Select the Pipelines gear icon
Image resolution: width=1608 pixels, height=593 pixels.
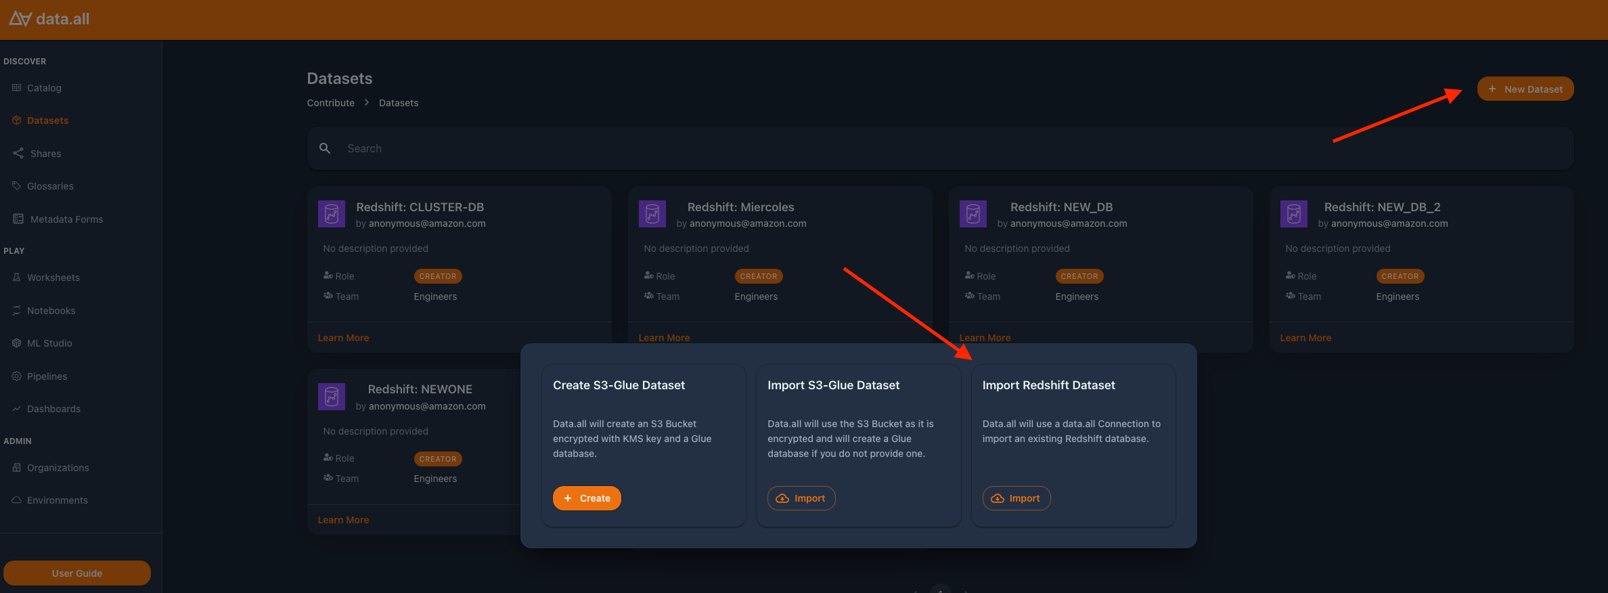click(17, 376)
